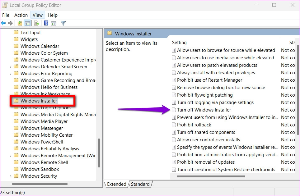Click policy icon beside Always install with elevated privileges
300x196 pixels.
[174, 73]
